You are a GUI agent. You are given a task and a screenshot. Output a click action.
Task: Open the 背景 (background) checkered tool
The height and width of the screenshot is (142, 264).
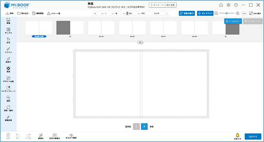tap(8, 70)
